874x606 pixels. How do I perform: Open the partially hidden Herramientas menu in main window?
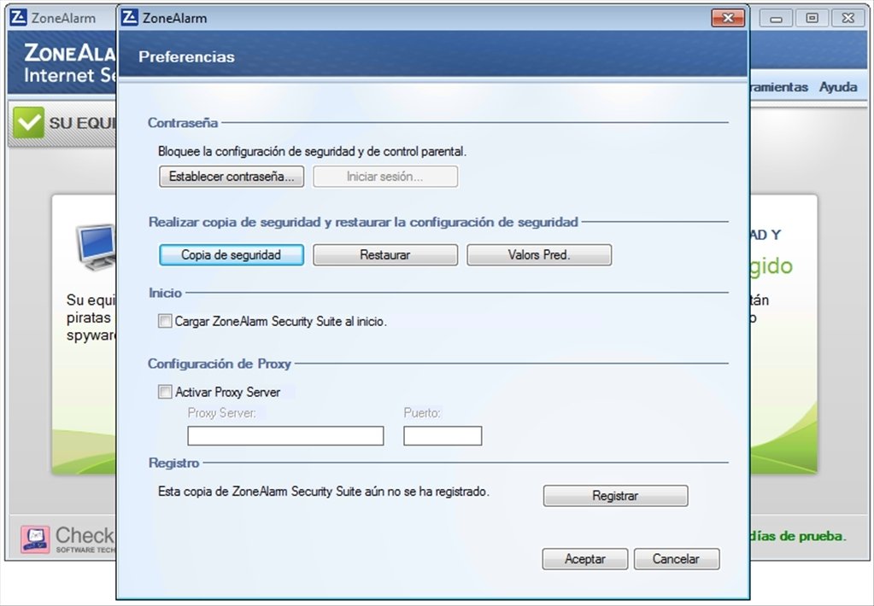click(778, 87)
